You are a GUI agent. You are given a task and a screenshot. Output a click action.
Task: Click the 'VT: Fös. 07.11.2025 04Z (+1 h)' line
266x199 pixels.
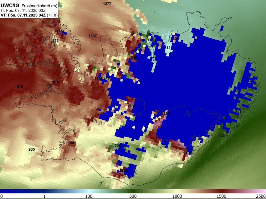29,15
